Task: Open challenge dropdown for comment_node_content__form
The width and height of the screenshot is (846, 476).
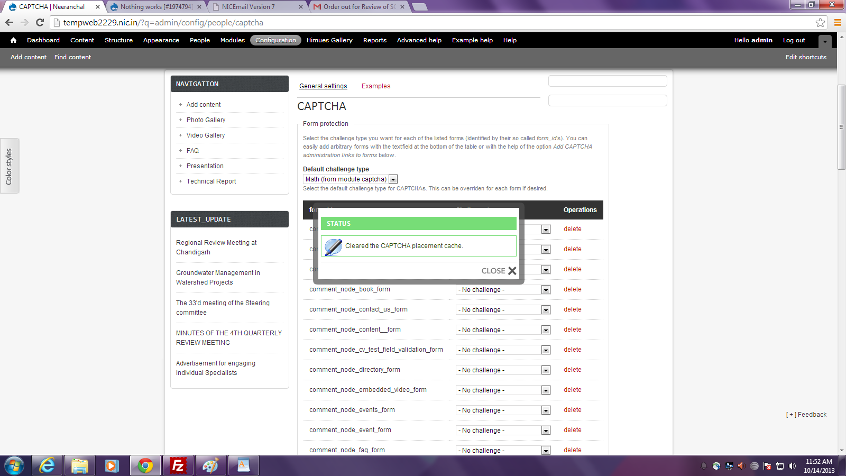Action: click(503, 330)
